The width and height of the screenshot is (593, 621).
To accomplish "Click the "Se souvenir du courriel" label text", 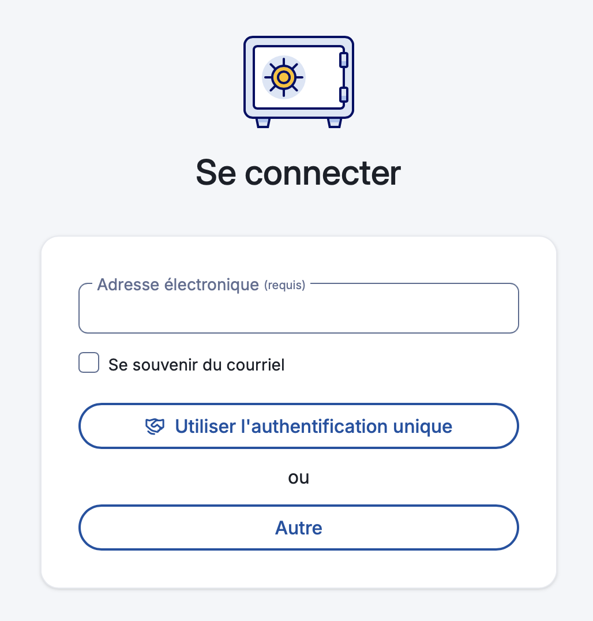I will (x=196, y=365).
